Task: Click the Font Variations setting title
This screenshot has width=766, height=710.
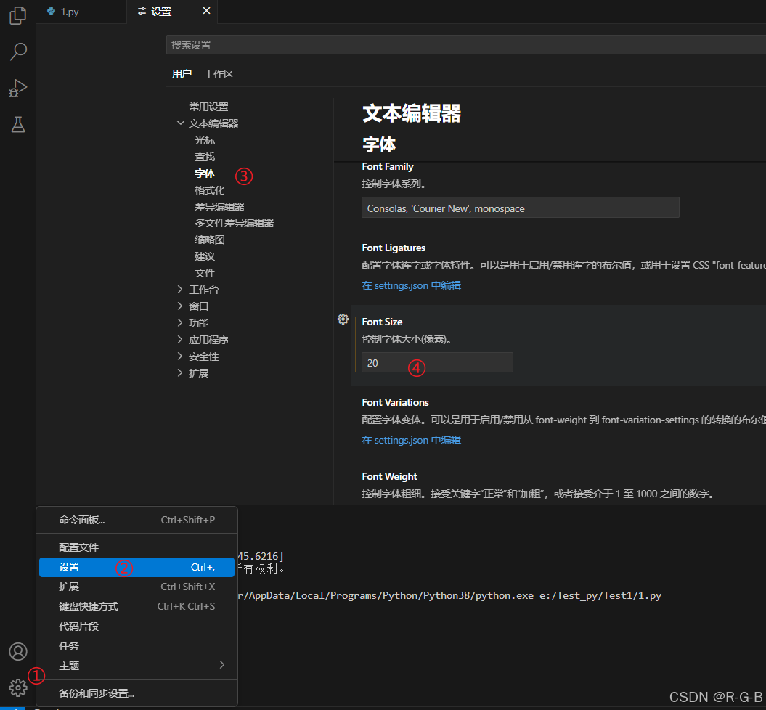Action: click(395, 402)
